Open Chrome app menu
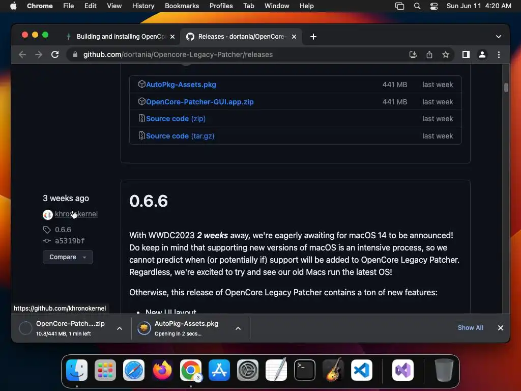The width and height of the screenshot is (521, 391). (40, 6)
